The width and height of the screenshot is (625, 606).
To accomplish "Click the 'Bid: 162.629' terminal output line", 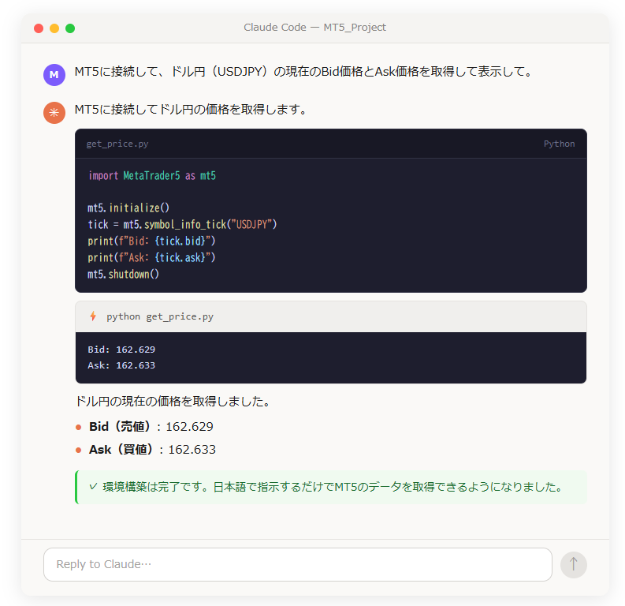I will click(121, 350).
